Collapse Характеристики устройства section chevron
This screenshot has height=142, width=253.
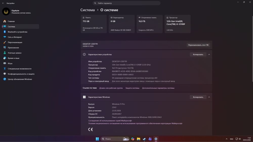tap(209, 55)
